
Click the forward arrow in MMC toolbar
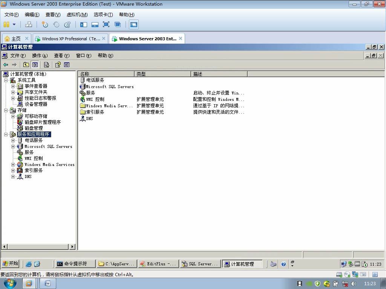(15, 65)
